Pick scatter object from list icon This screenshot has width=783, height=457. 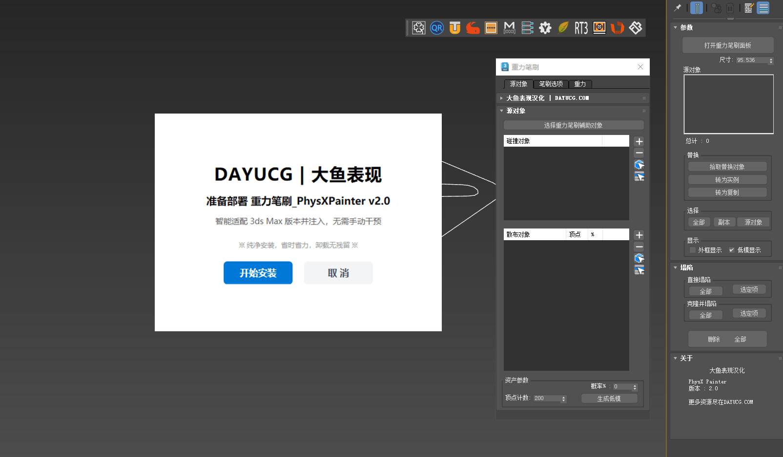point(639,270)
